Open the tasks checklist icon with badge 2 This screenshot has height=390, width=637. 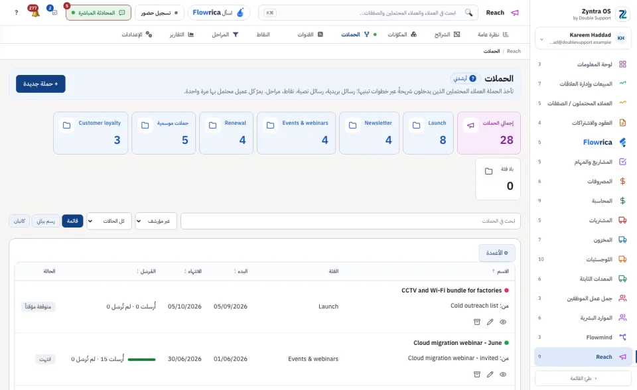click(53, 11)
